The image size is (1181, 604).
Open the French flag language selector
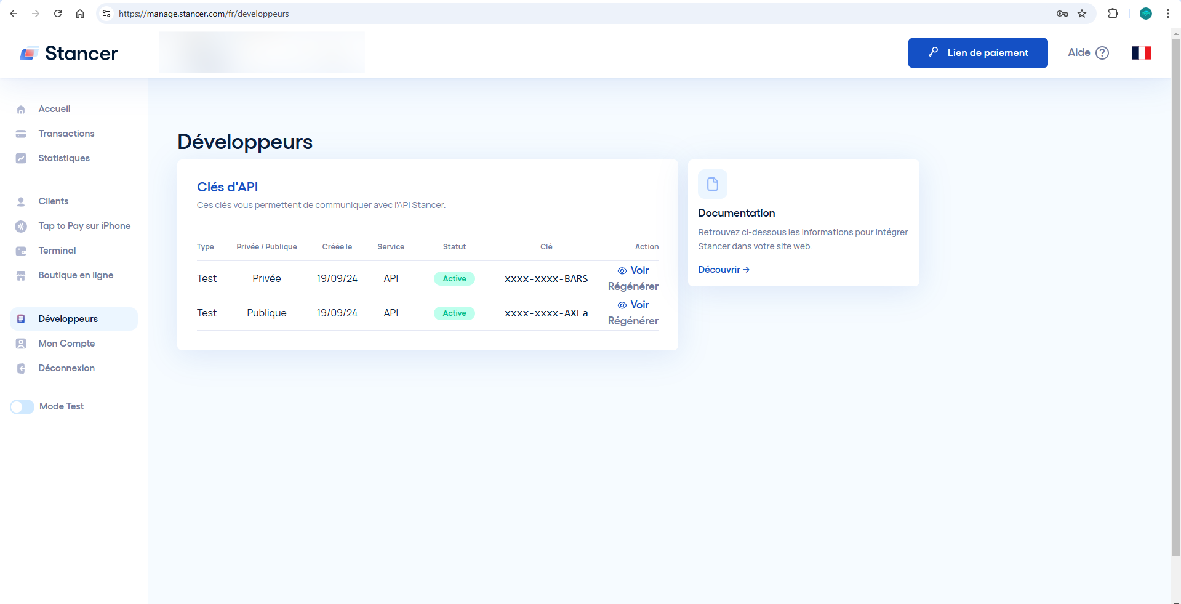click(1141, 53)
